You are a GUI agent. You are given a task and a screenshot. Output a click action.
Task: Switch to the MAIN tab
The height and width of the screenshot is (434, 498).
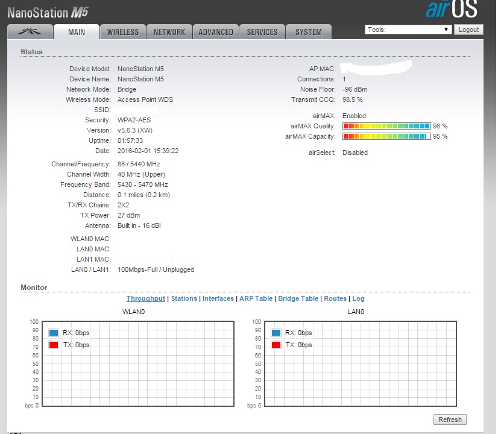click(x=77, y=32)
